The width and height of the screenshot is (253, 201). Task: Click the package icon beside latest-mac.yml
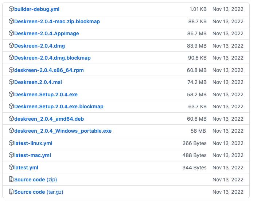click(11, 155)
